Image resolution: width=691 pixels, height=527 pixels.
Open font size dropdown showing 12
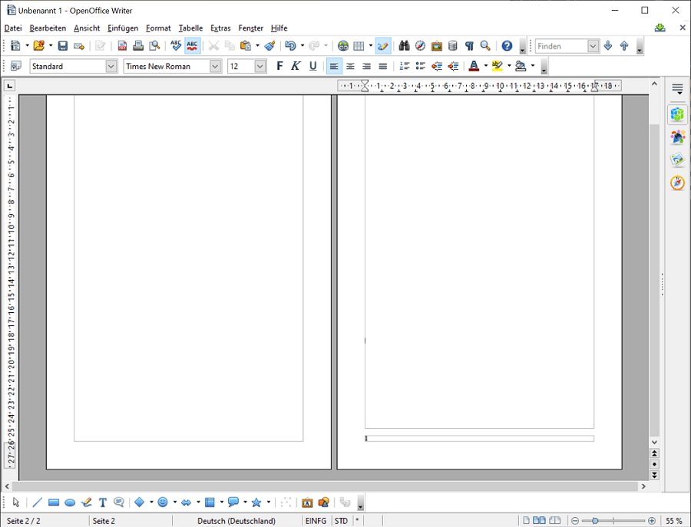260,66
